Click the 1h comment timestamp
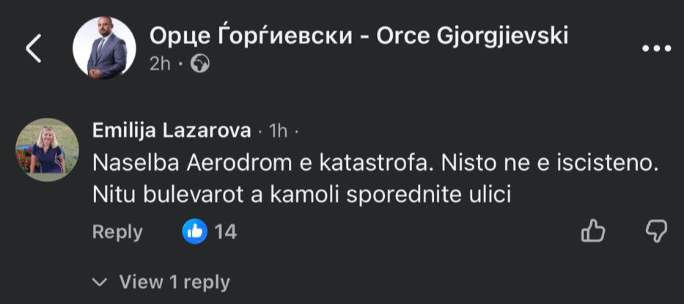The height and width of the screenshot is (304, 684). pyautogui.click(x=278, y=131)
